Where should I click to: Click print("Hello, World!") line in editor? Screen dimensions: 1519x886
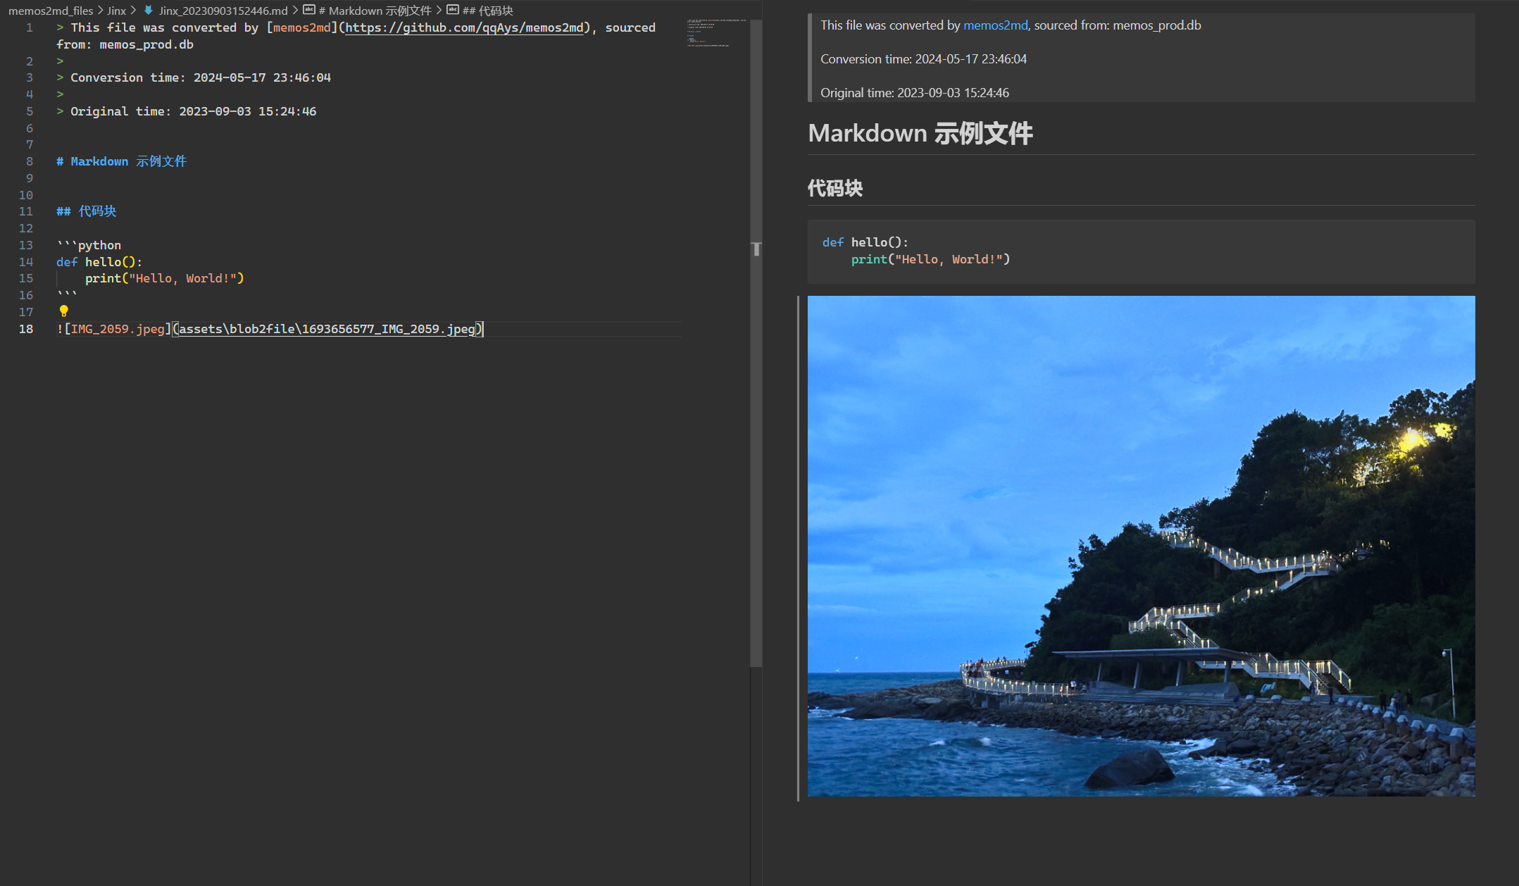point(165,278)
